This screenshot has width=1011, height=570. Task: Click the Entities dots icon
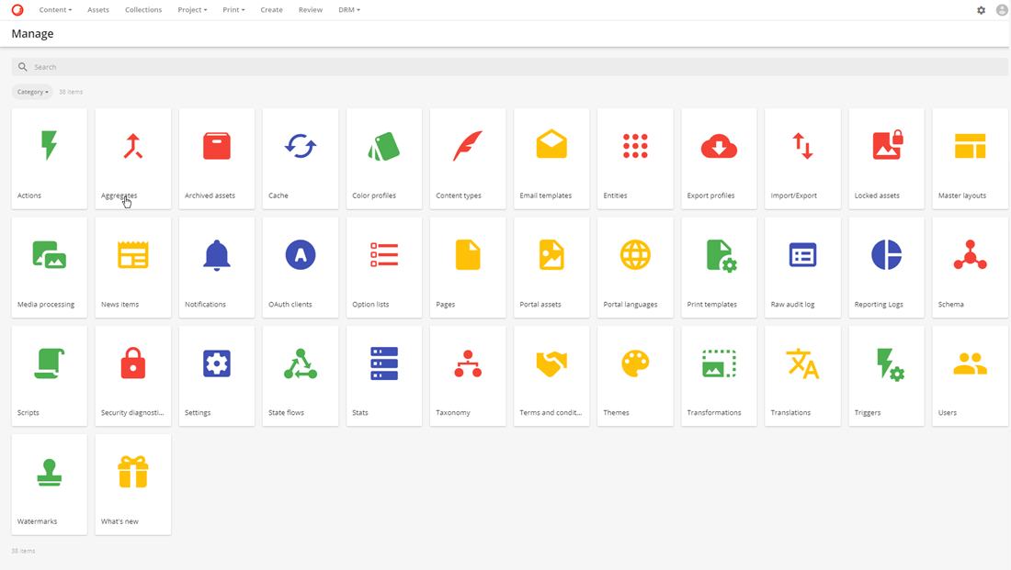coord(634,147)
